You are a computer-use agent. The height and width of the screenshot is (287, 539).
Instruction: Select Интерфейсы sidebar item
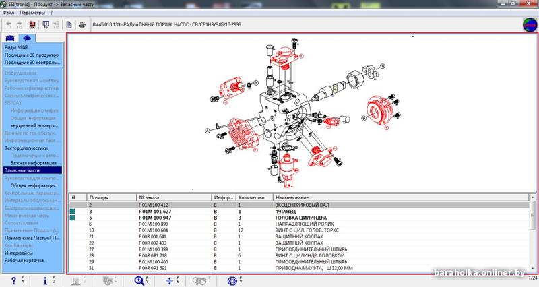coord(19,253)
